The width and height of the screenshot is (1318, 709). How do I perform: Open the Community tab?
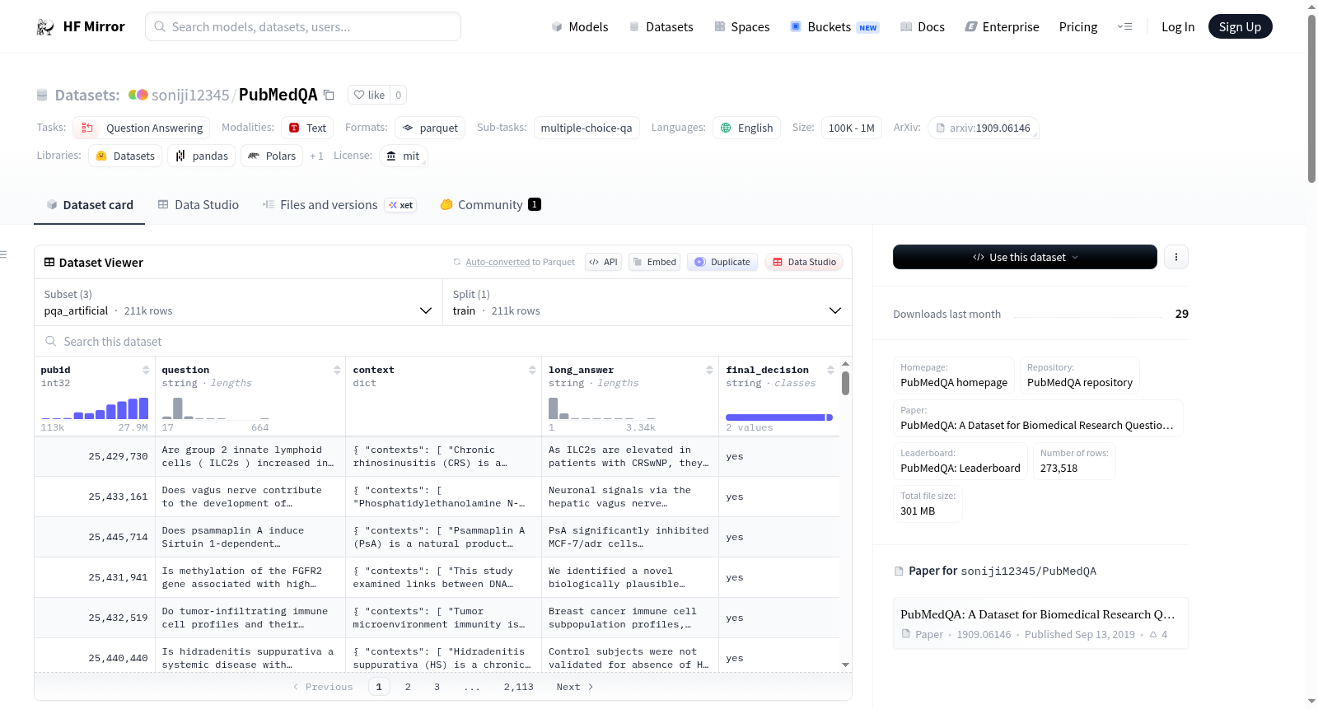point(491,205)
